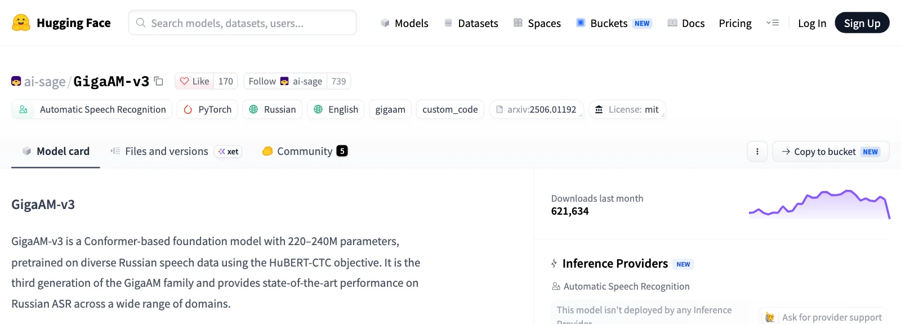Click the Hugging Face home text link

(73, 23)
